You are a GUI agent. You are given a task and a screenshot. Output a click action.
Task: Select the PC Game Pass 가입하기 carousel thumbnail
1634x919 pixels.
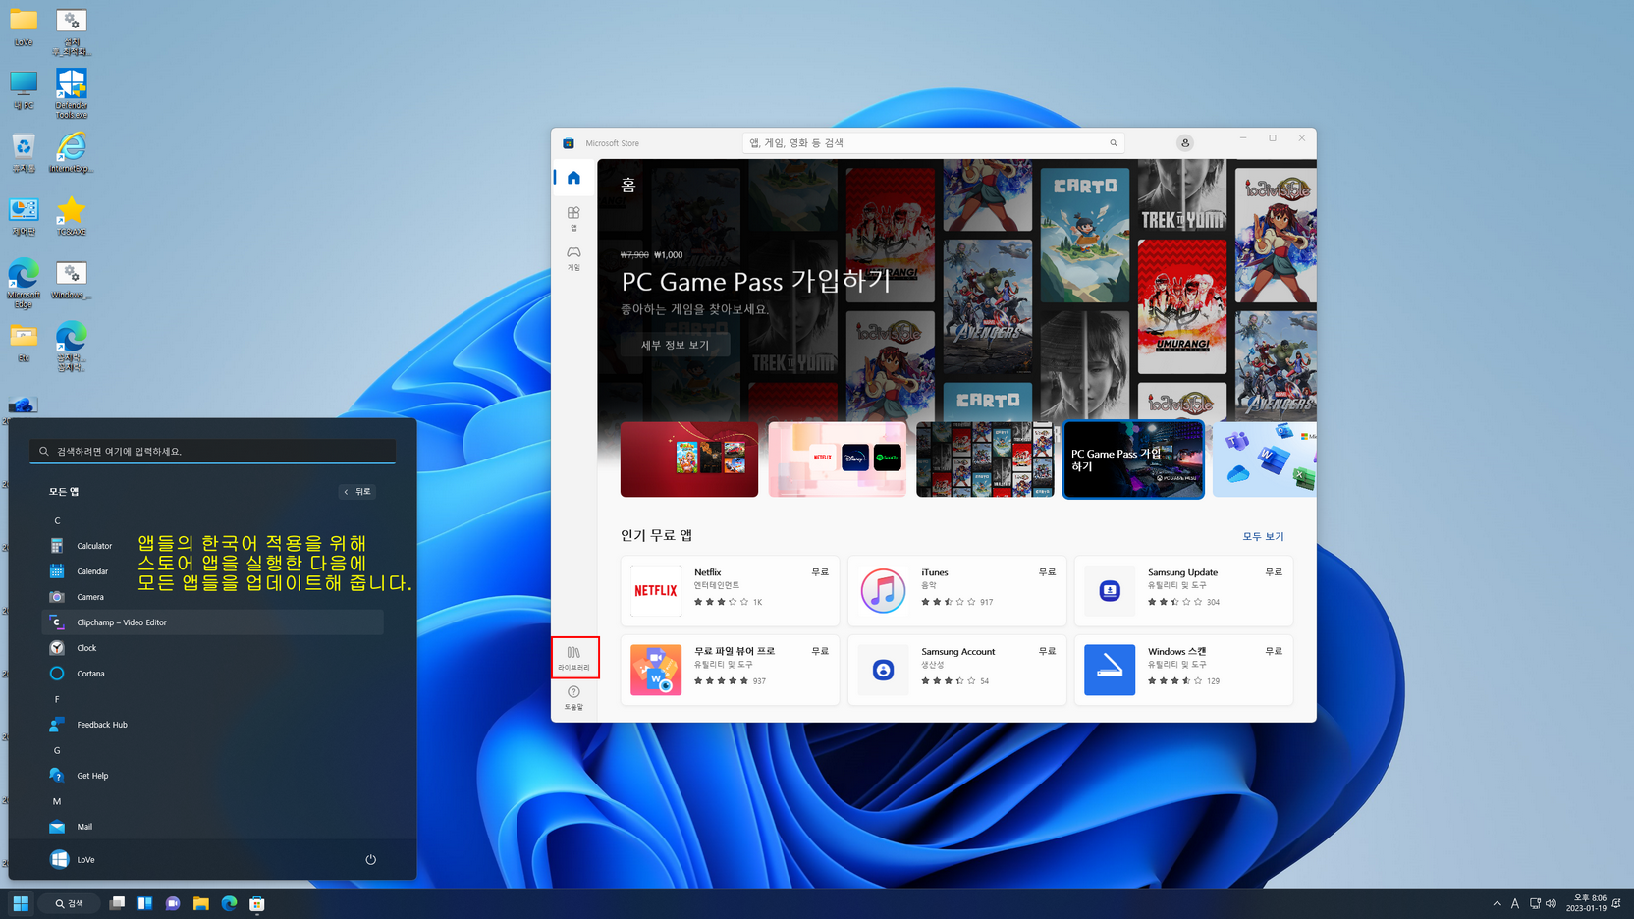(1133, 459)
